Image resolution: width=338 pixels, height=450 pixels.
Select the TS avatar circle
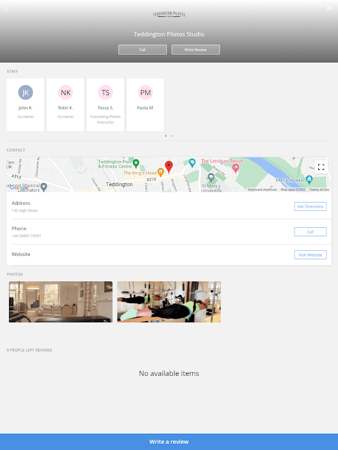point(105,92)
